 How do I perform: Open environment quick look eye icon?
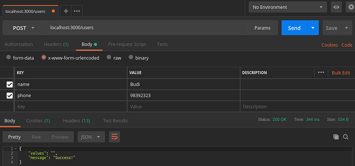pos(336,7)
